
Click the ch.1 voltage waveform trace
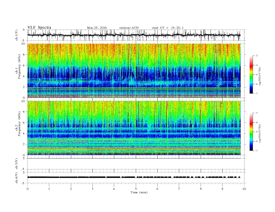[134, 35]
